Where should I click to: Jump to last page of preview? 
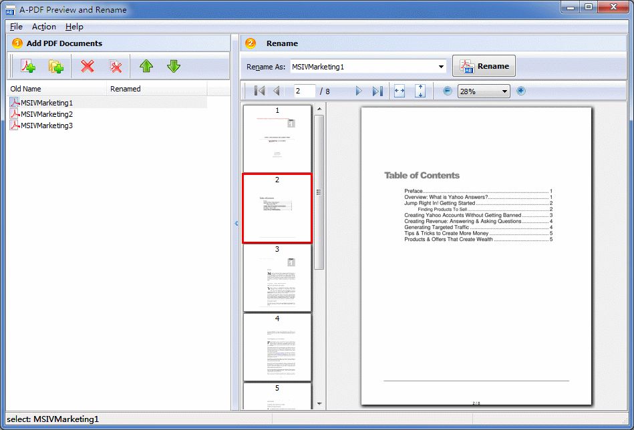[x=377, y=91]
